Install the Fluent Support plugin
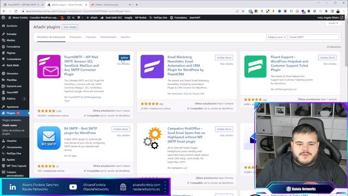This screenshot has height=196, width=348. (x=327, y=58)
